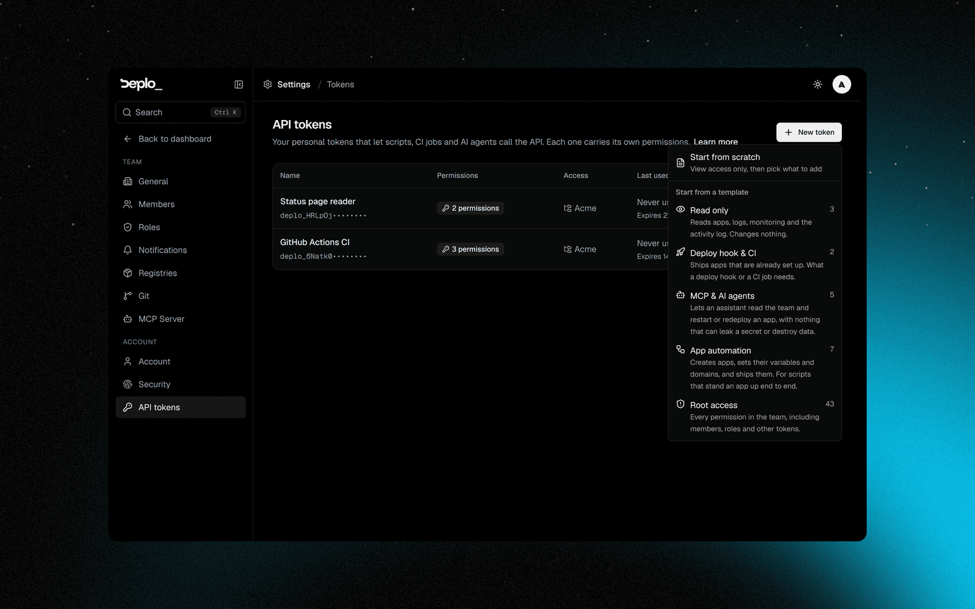This screenshot has width=975, height=609.
Task: Click the Settings breadcrumb link
Action: click(x=293, y=85)
